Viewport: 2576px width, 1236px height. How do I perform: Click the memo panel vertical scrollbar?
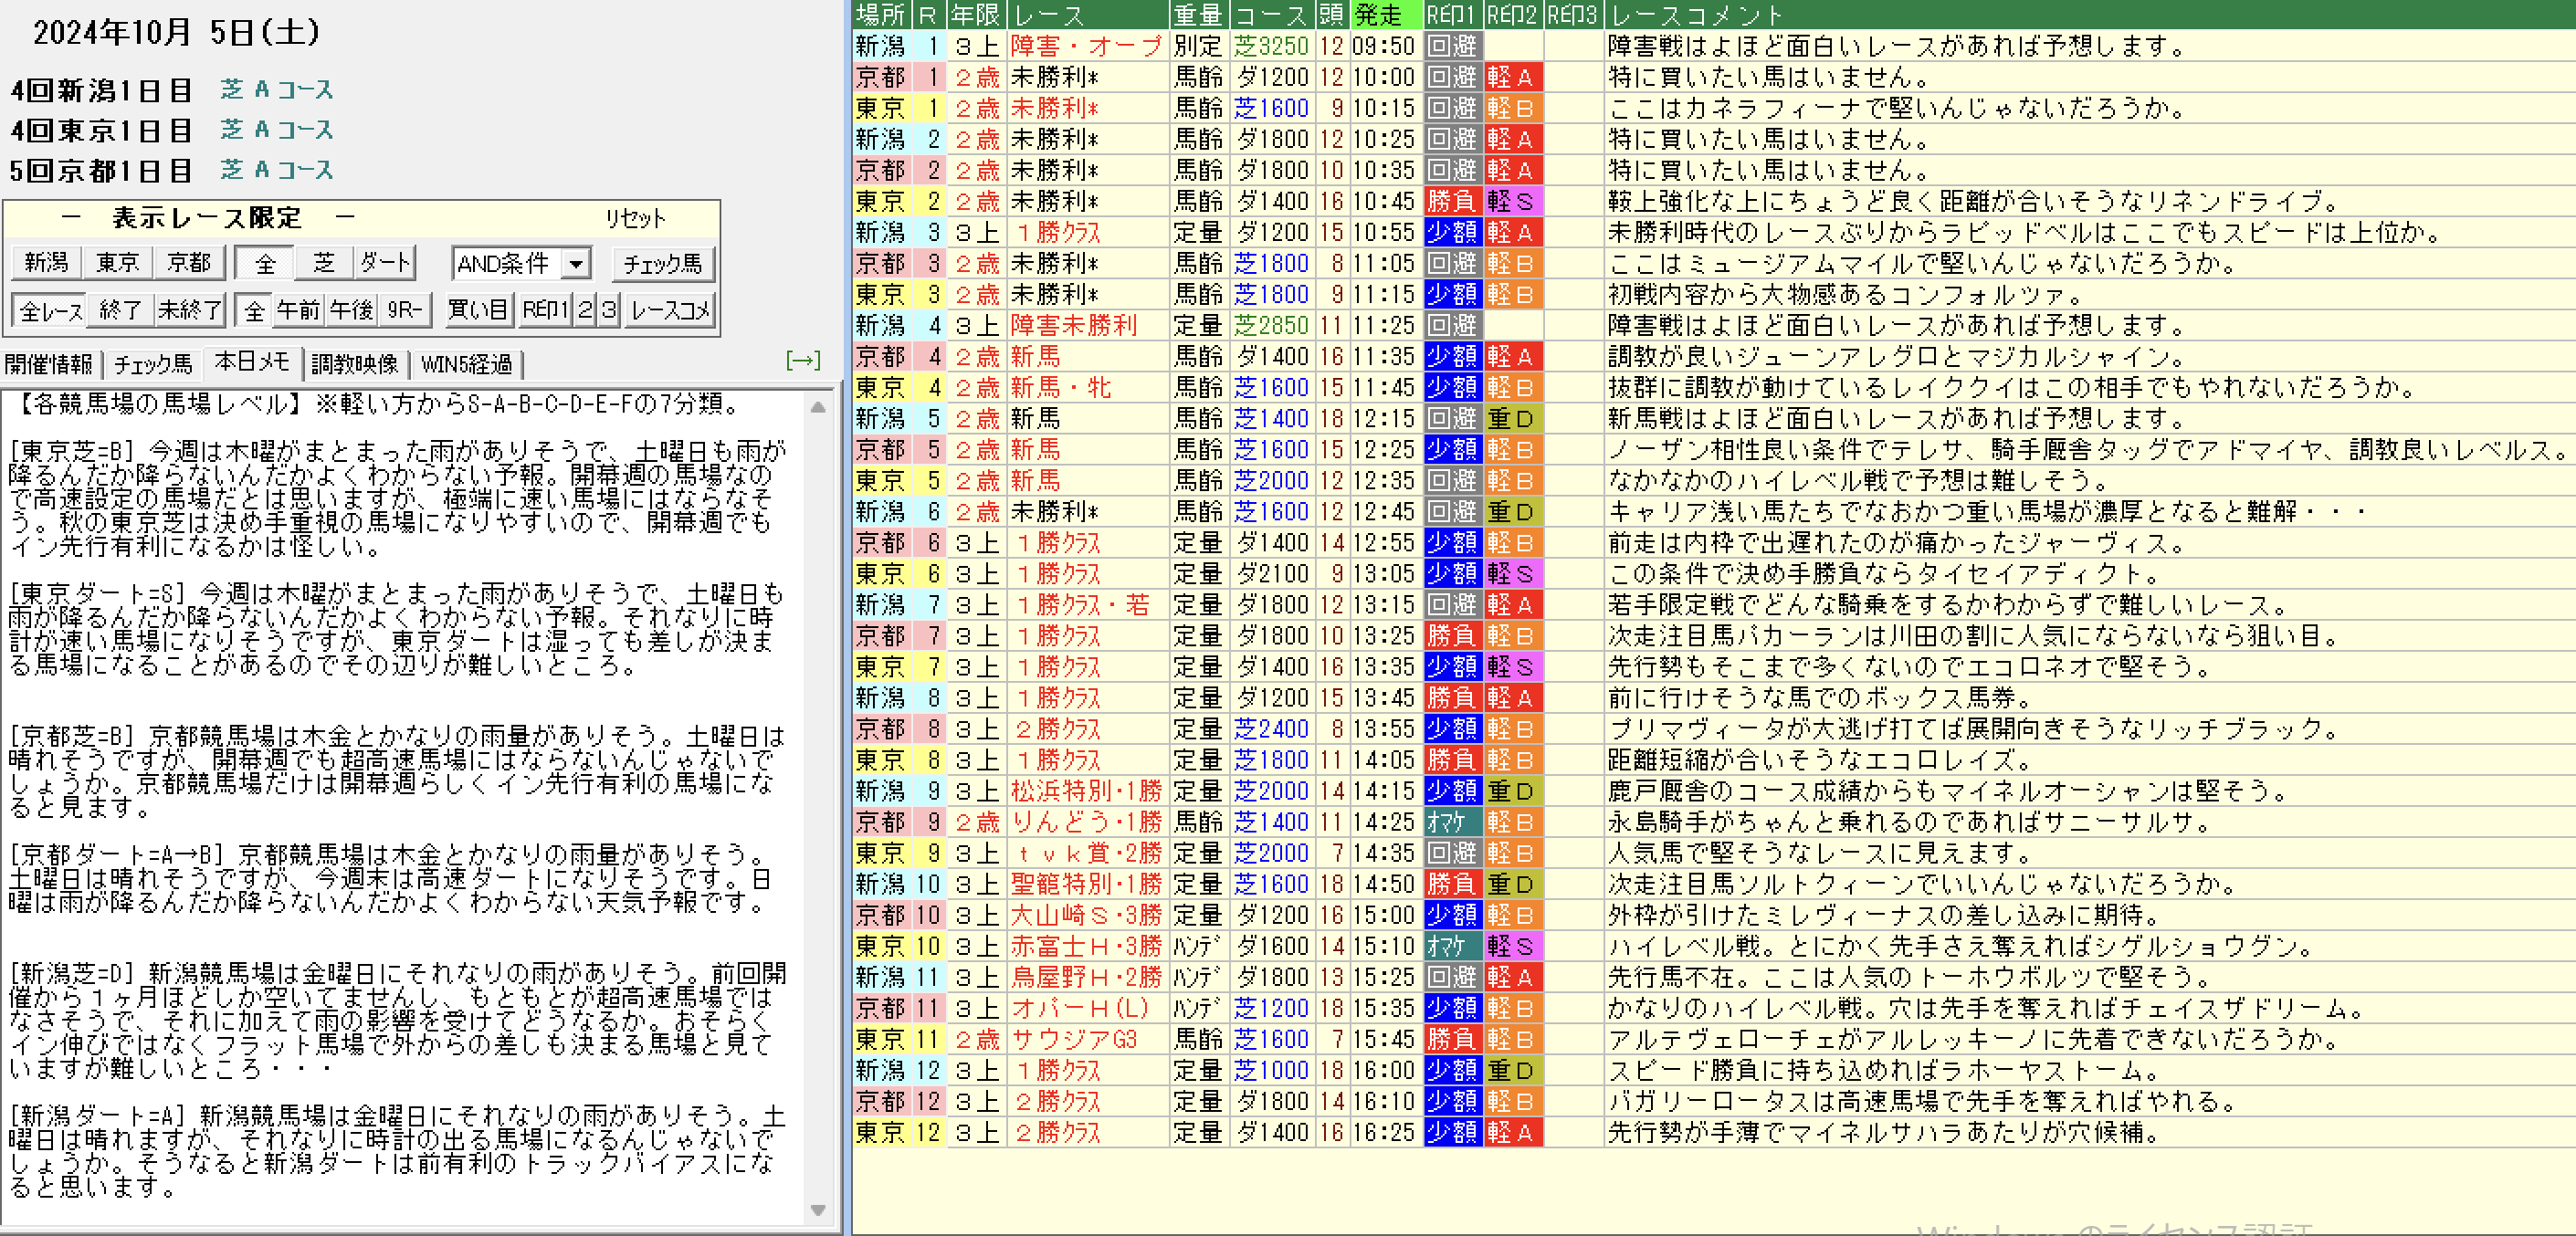click(x=818, y=808)
